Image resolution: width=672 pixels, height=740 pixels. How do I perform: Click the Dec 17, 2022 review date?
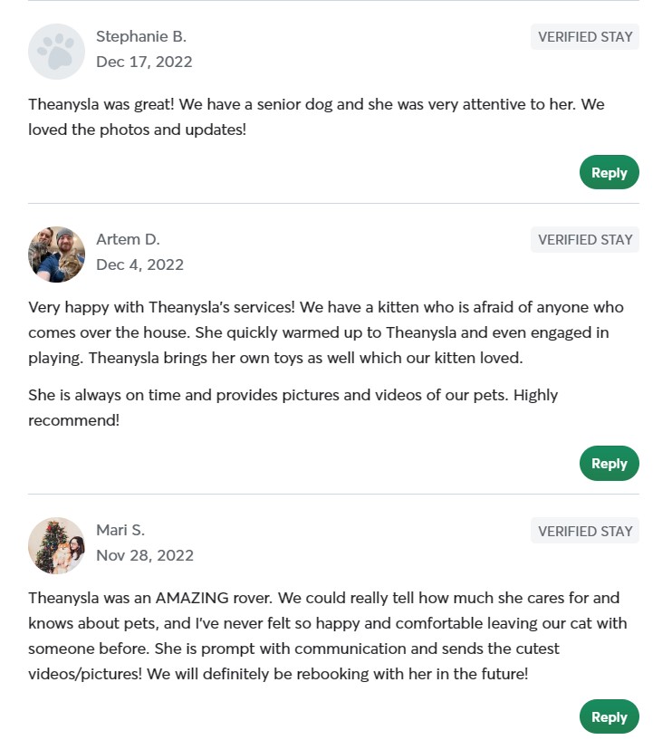(144, 62)
